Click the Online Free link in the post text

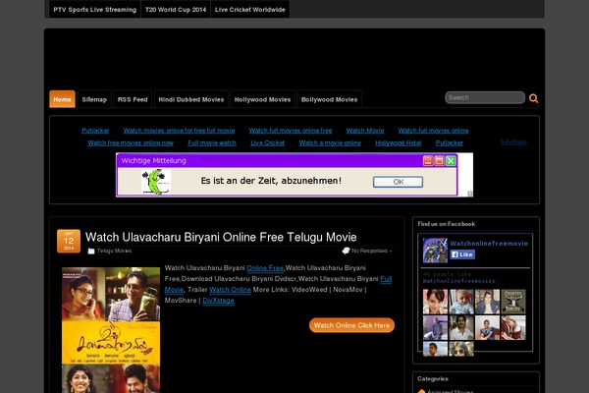265,268
